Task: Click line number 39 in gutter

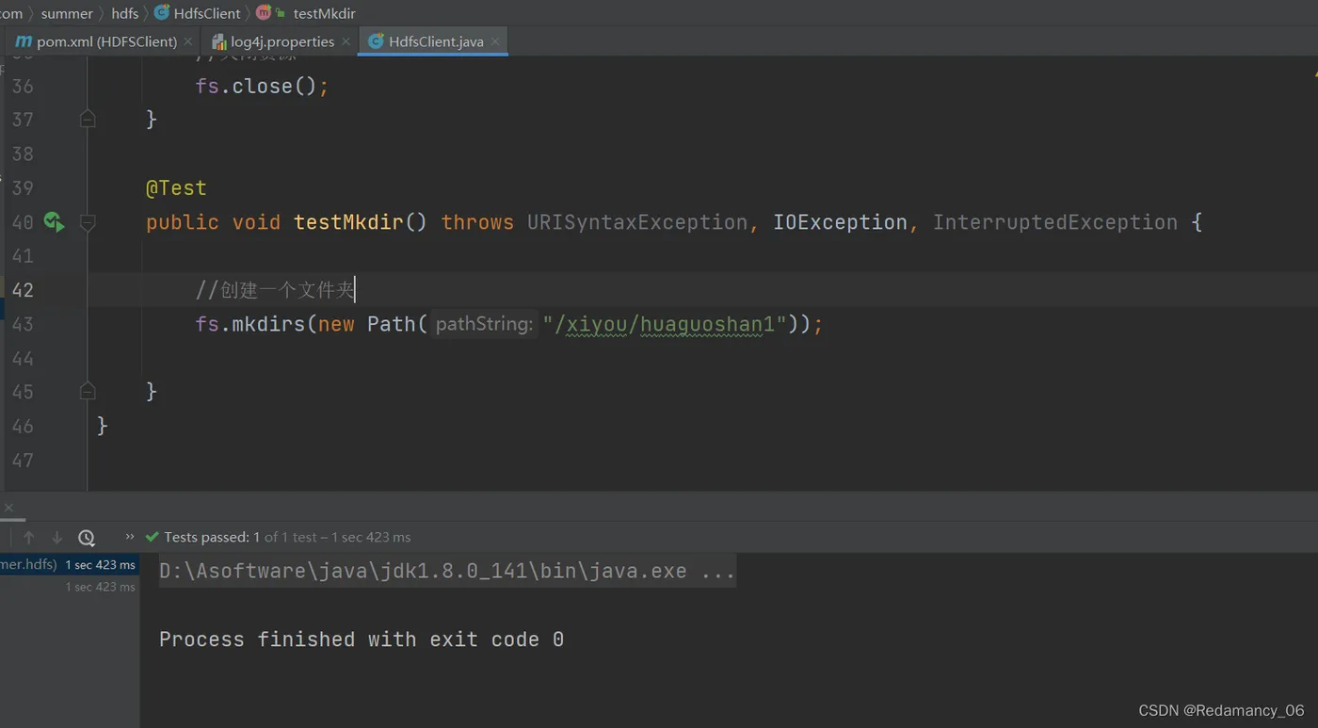Action: pos(23,188)
